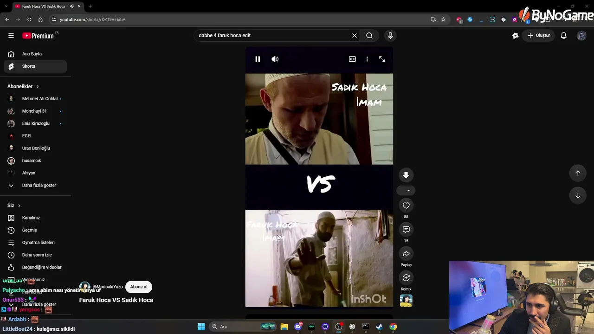Go to the next Short

578,195
